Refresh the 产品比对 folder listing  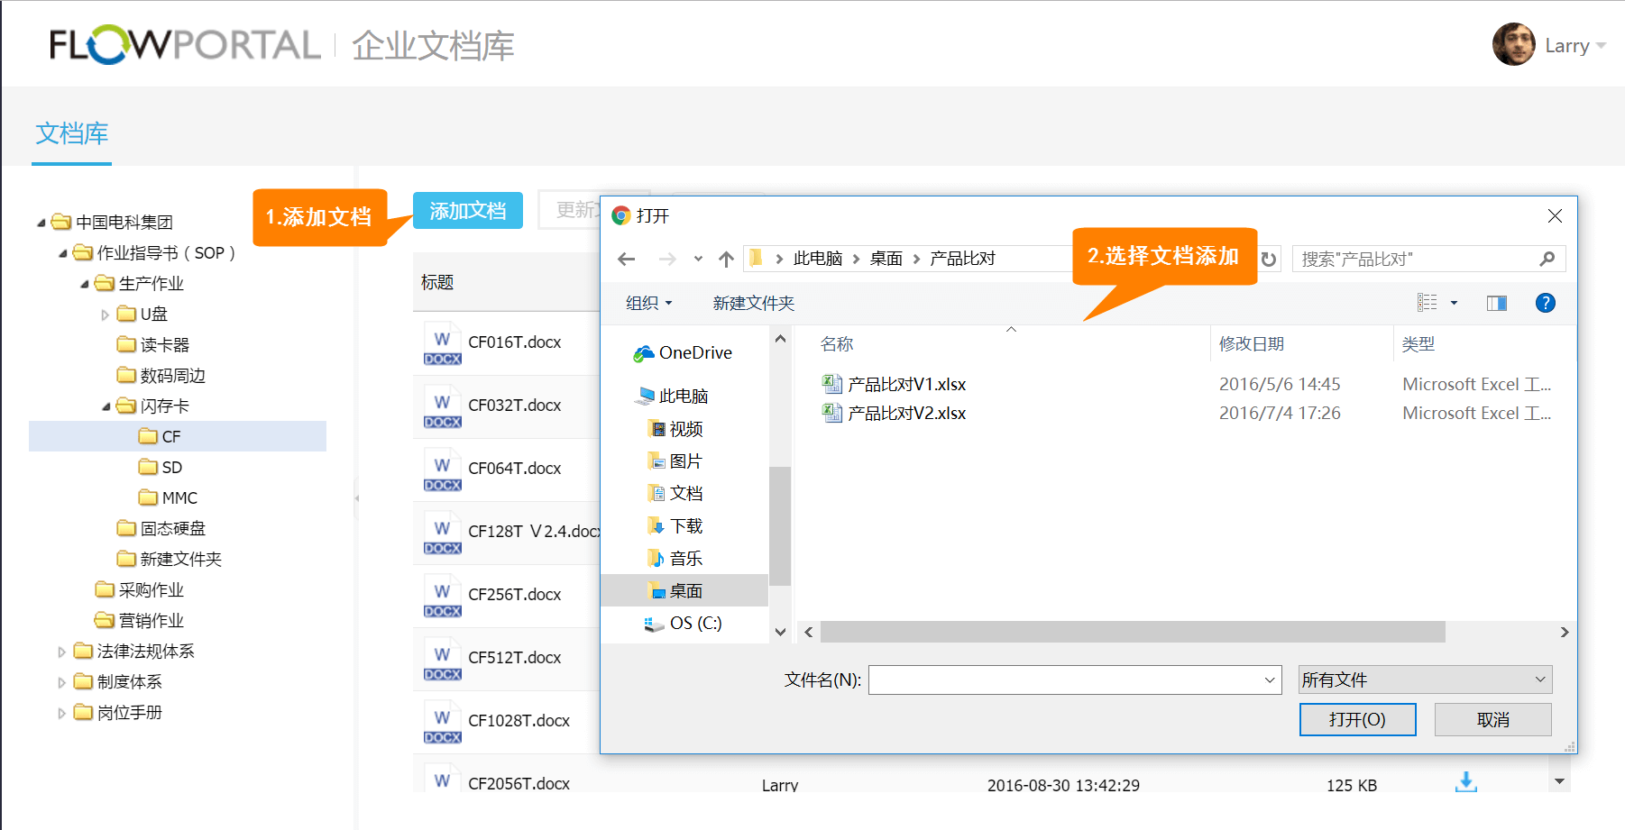(1269, 260)
